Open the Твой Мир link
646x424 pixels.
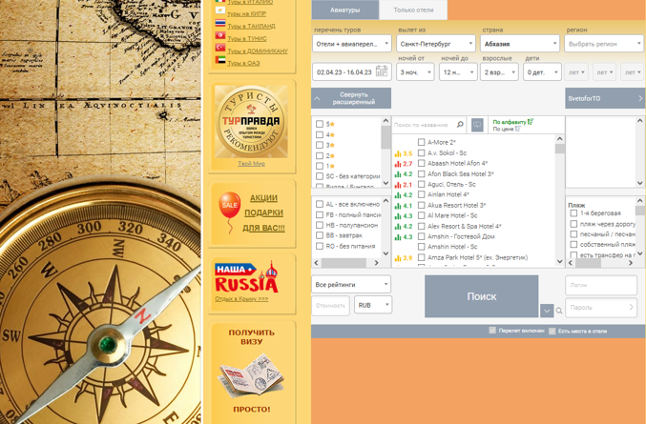click(251, 163)
